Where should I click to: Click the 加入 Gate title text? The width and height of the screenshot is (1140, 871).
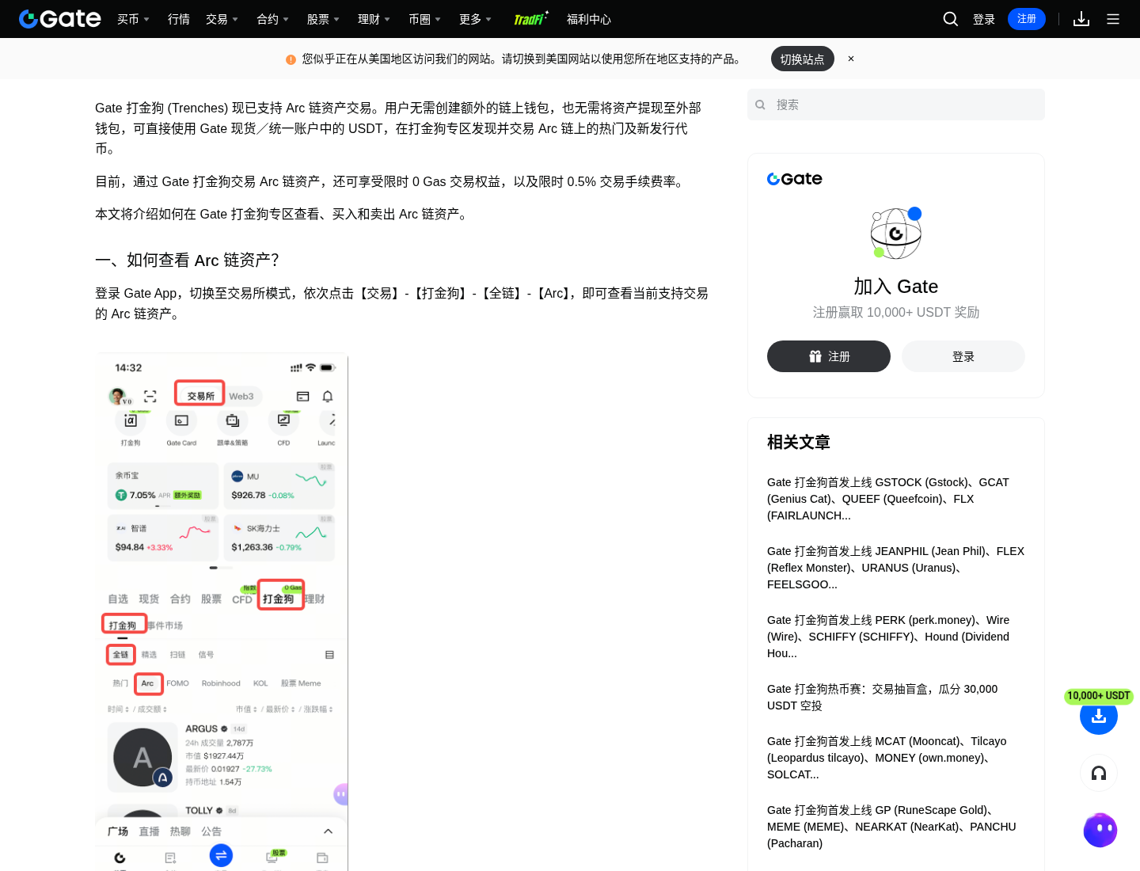[896, 287]
